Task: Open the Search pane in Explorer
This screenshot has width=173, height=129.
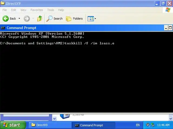Action: (54, 19)
